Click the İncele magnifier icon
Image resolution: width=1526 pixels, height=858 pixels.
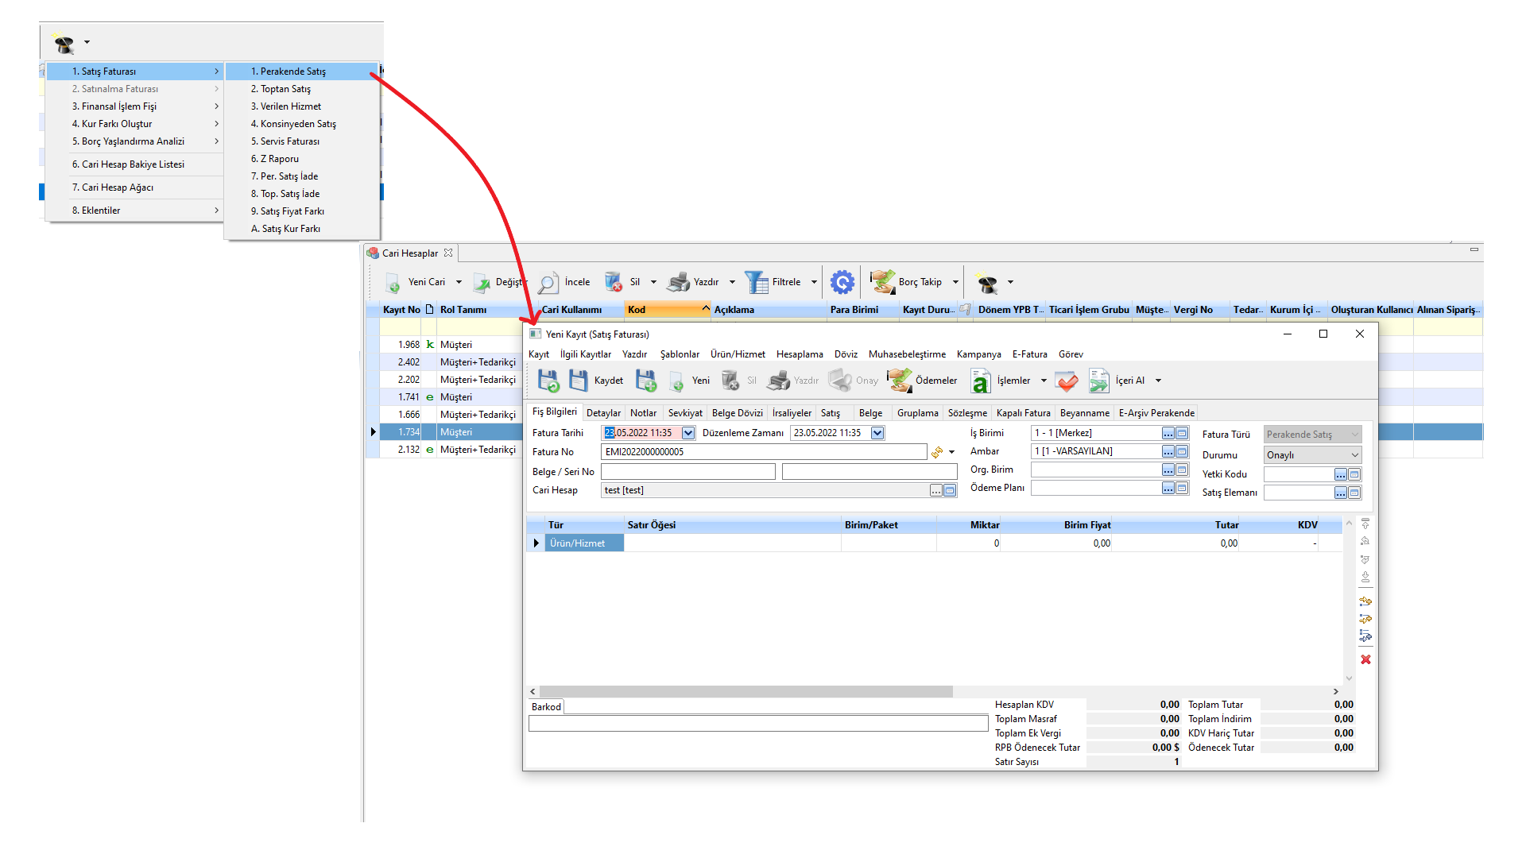[x=548, y=283]
